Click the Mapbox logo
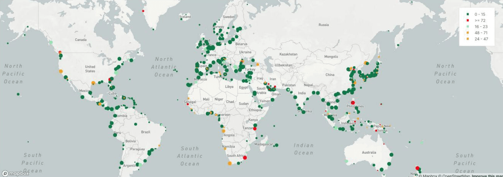This screenshot has height=177, width=503. tap(15, 173)
